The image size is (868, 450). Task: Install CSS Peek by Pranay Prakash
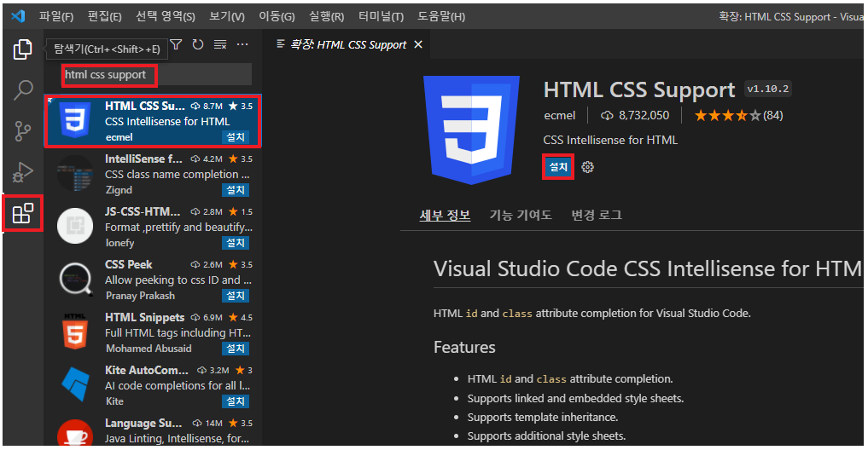(236, 296)
